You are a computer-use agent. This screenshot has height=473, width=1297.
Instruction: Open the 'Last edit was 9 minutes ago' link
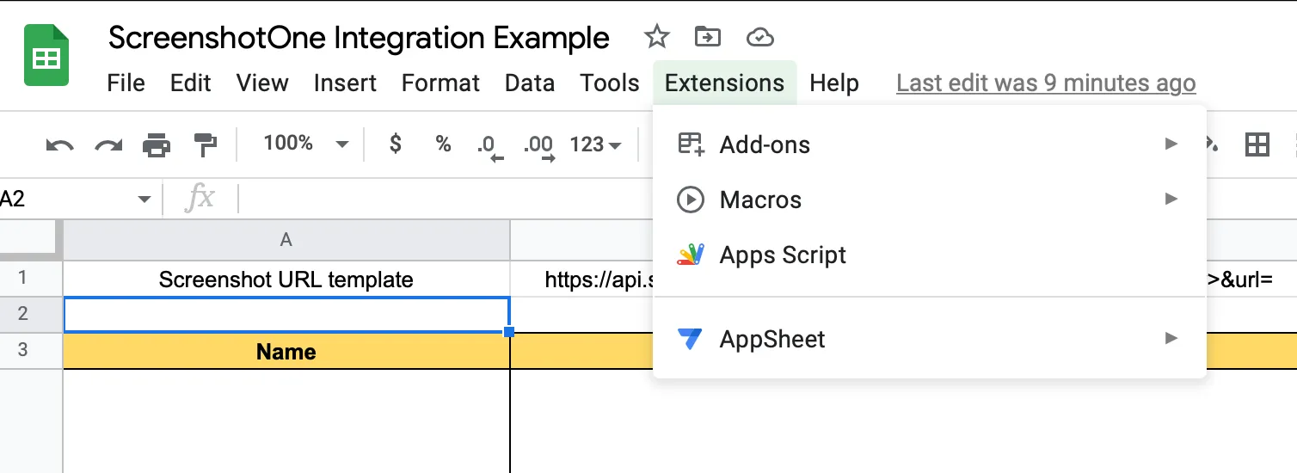pos(1046,83)
